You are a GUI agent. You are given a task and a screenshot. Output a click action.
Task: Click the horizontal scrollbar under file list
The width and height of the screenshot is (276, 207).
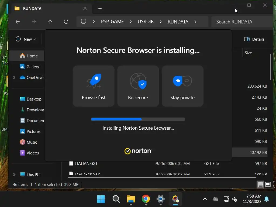[x=162, y=178]
